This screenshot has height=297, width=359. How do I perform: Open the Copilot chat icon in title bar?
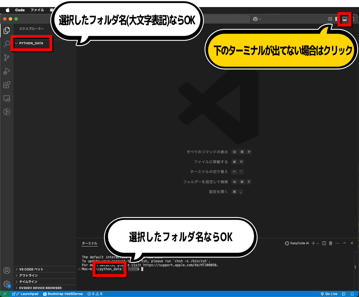coord(255,19)
